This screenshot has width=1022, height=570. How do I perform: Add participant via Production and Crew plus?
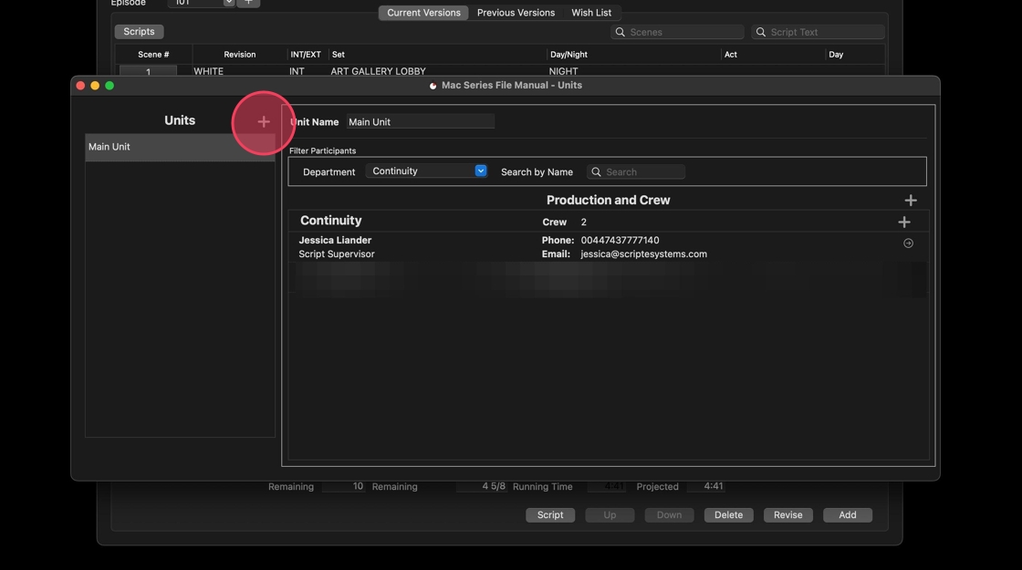[x=910, y=201]
